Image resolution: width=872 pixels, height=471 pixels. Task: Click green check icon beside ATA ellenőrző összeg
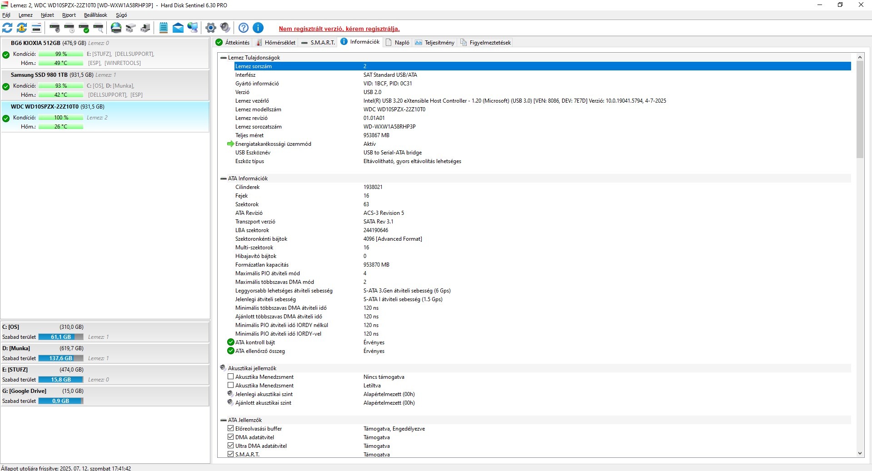click(230, 351)
